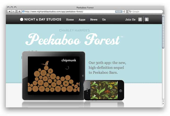The height and width of the screenshot is (116, 170).
Task: Click the iPad chipmunk screenshot image
Action: [54, 76]
